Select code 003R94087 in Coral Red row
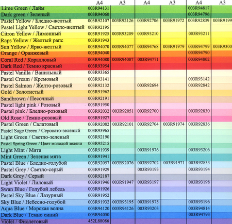This screenshot has height=224, width=232. click(x=123, y=59)
